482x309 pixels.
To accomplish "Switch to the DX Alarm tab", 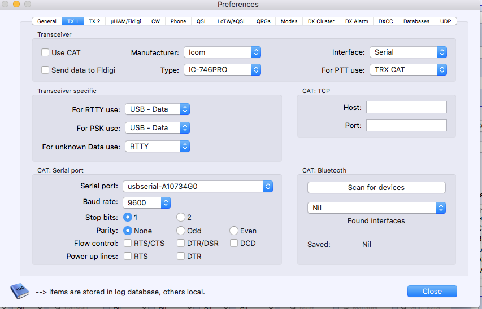I will [x=357, y=21].
